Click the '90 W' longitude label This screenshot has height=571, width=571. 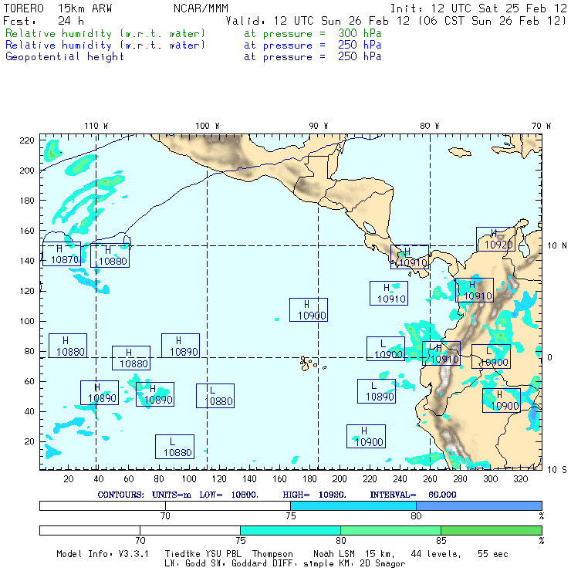point(318,126)
